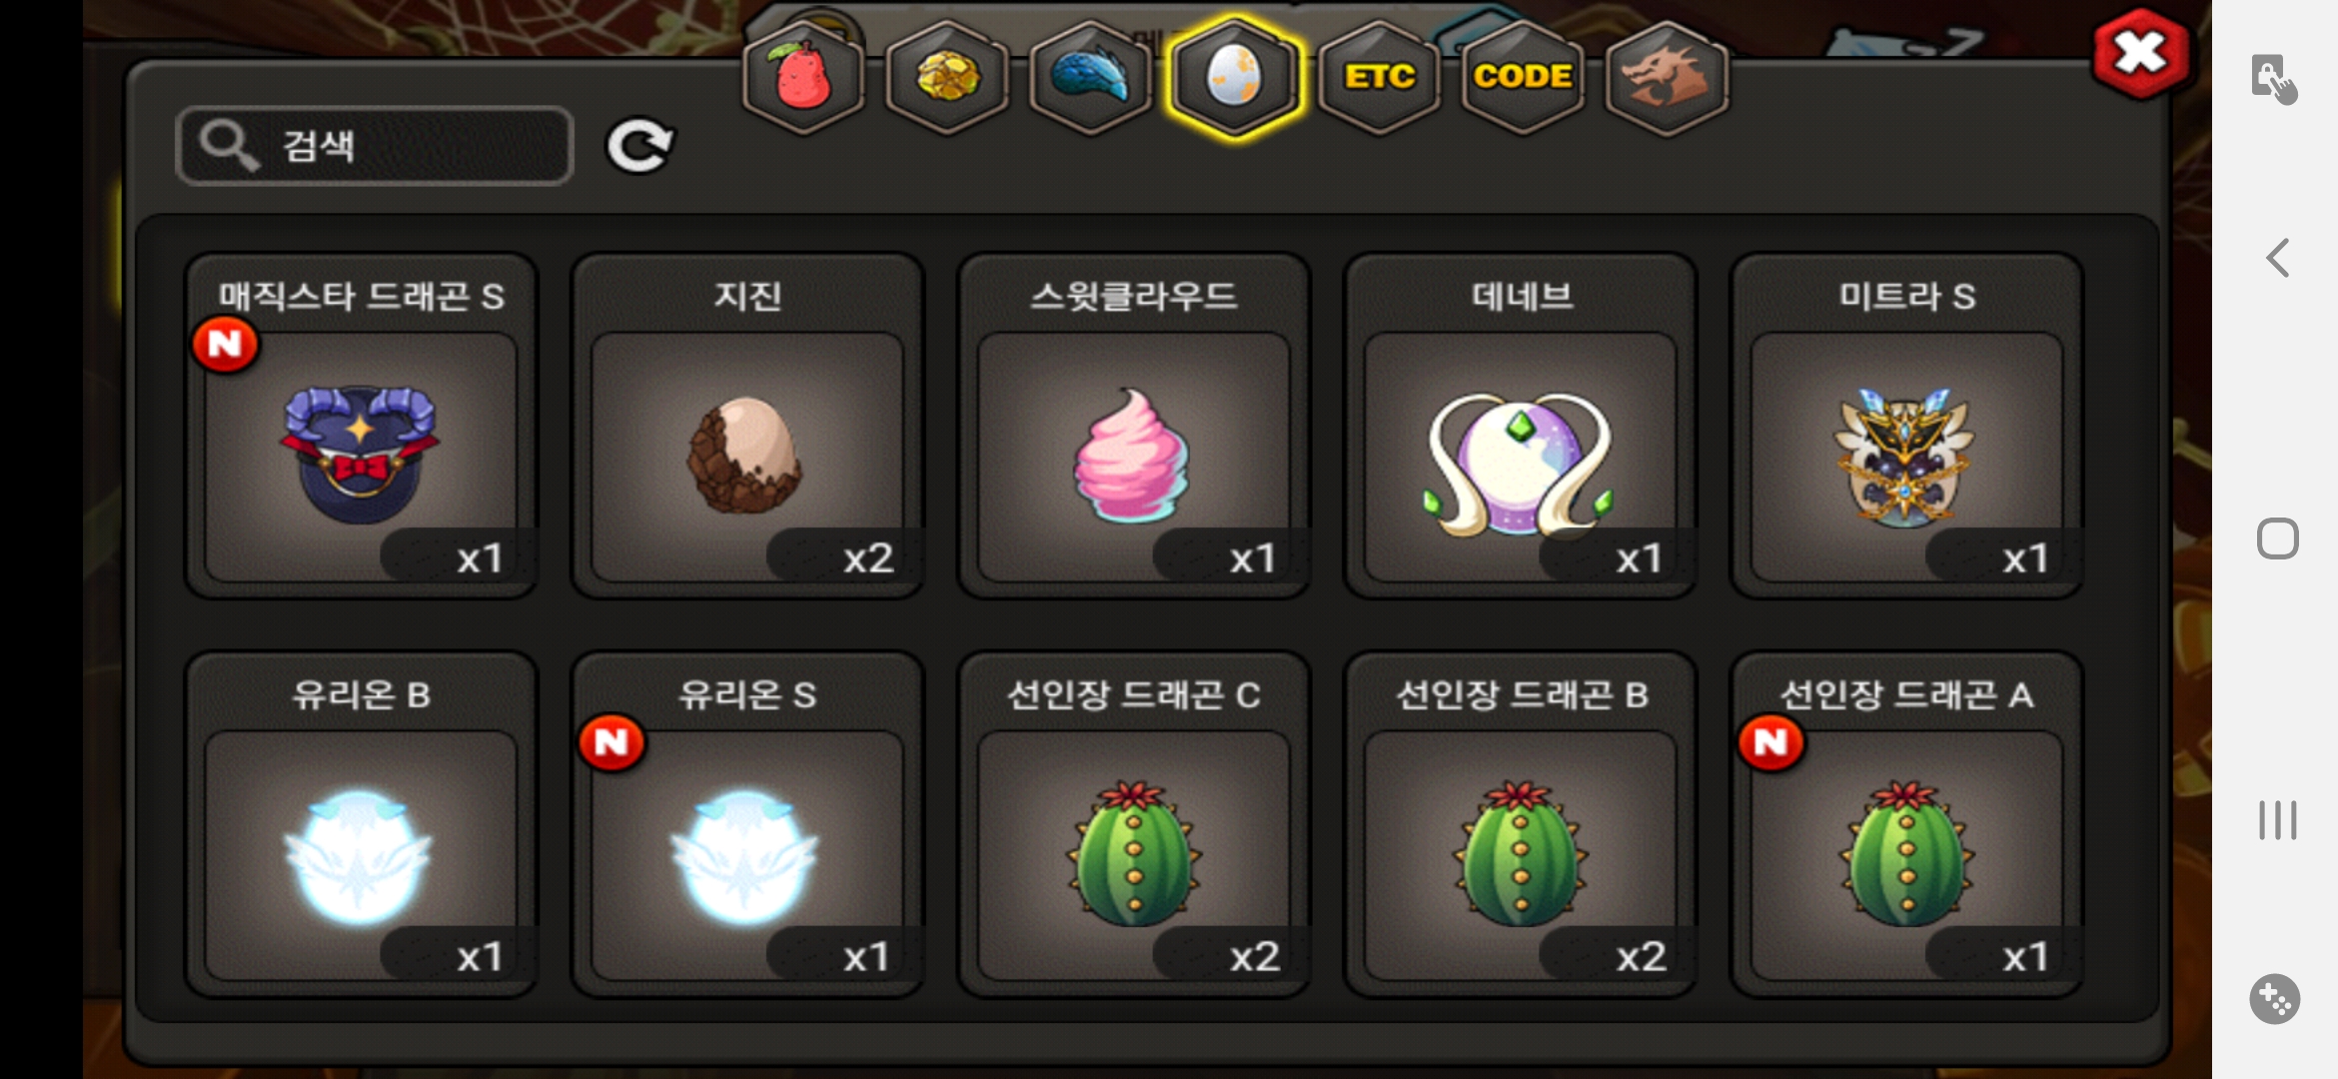
Task: Select the 미트라 S armored egg
Action: [1907, 427]
